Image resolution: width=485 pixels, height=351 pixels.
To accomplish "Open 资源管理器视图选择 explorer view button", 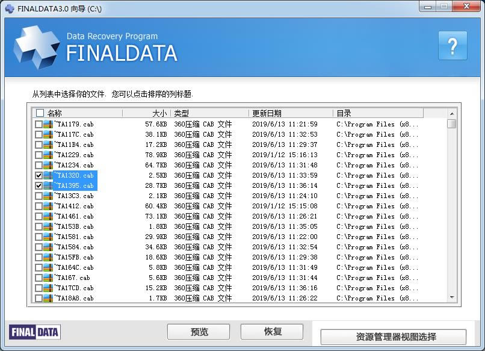I will (394, 337).
